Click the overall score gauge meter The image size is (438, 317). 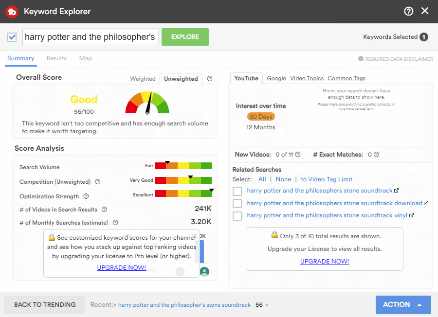click(147, 103)
